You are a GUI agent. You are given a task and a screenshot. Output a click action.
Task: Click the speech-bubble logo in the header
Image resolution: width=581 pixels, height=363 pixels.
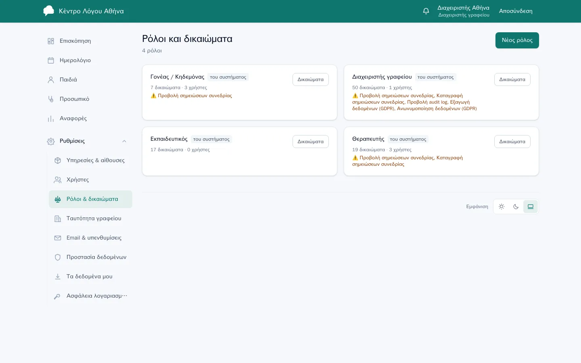coord(49,11)
